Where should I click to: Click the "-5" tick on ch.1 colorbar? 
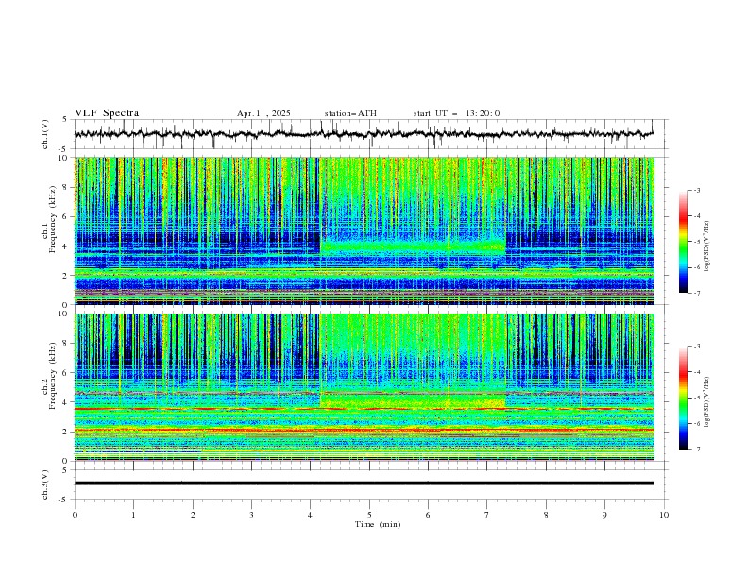coord(696,242)
